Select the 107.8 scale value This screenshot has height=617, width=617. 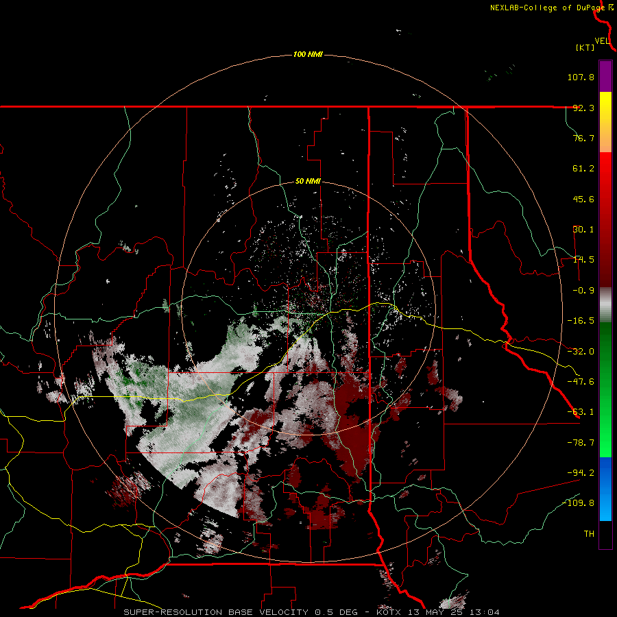point(581,77)
